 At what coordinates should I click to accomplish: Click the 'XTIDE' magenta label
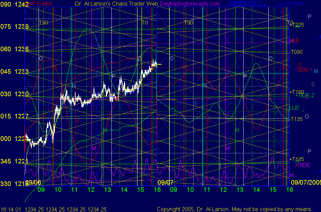302,165
